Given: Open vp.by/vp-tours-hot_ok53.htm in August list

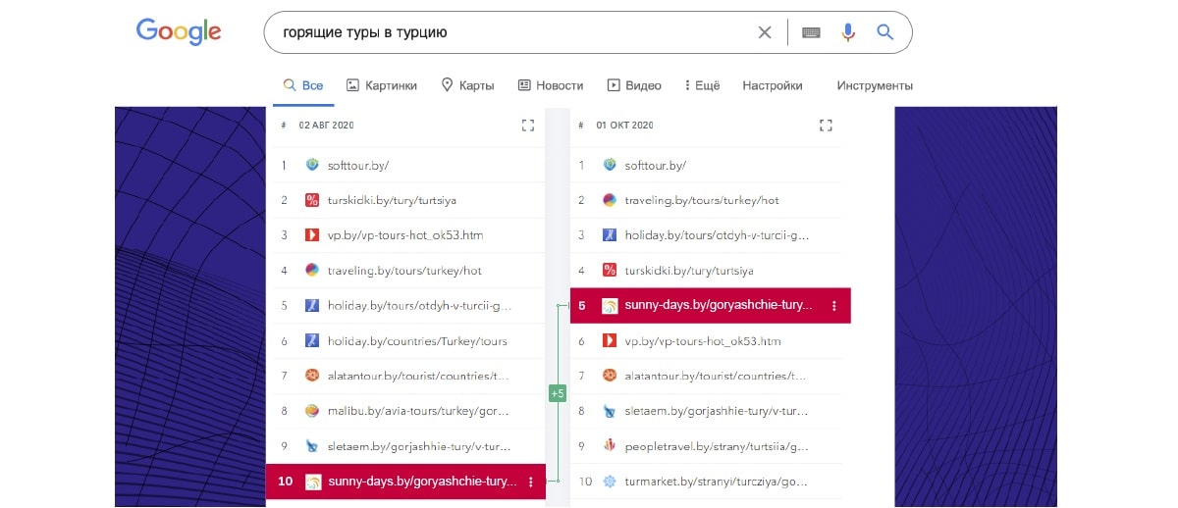Looking at the screenshot, I should [x=405, y=235].
